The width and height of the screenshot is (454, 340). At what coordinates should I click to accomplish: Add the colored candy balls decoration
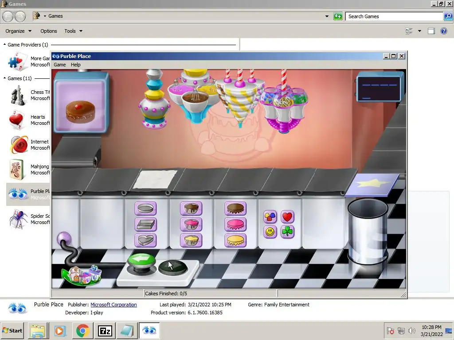[x=270, y=216]
